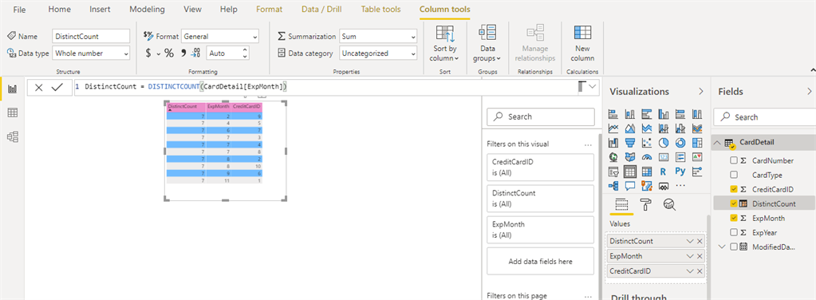
Task: Switch to the Insert tab
Action: (x=100, y=10)
